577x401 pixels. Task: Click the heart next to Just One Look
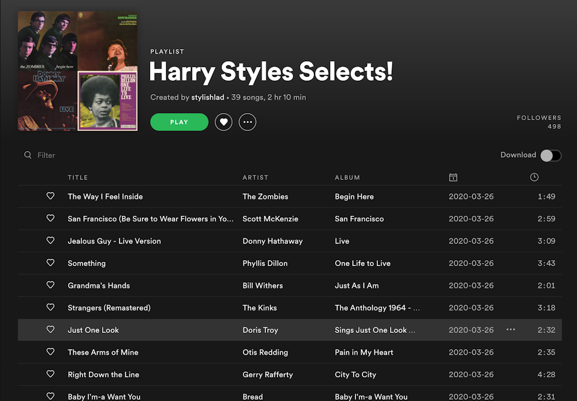coord(50,329)
